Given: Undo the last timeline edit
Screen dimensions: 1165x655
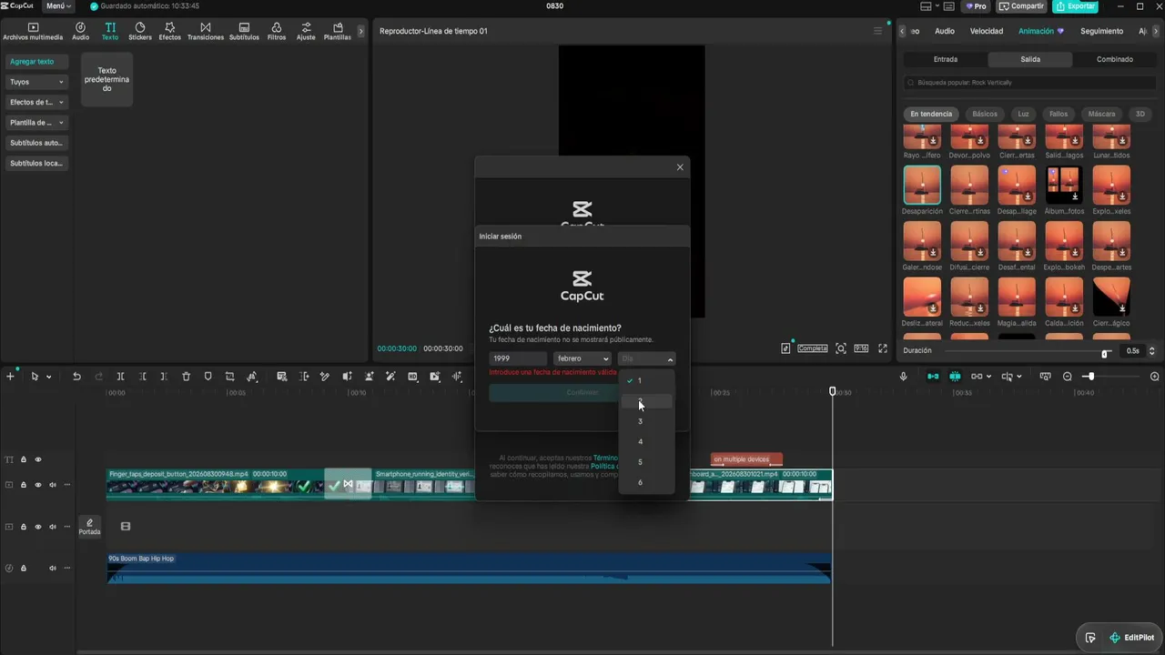Looking at the screenshot, I should [76, 377].
